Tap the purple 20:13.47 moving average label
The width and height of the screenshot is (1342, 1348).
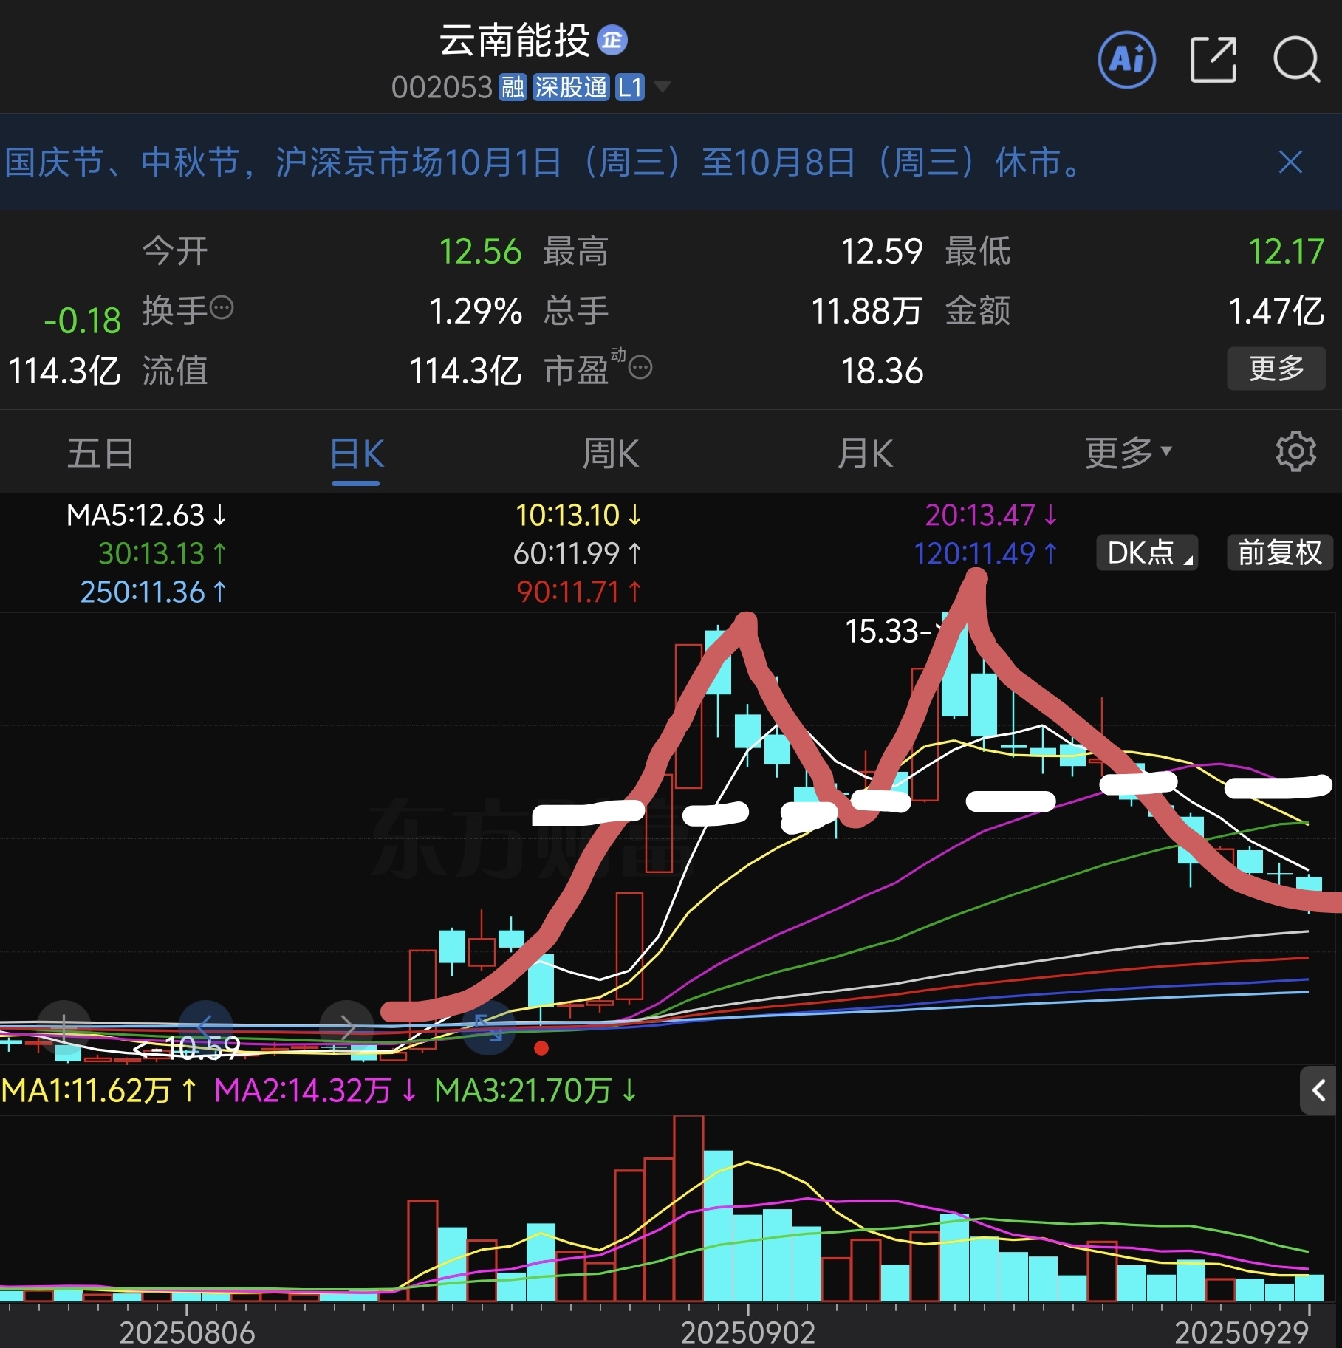click(991, 515)
